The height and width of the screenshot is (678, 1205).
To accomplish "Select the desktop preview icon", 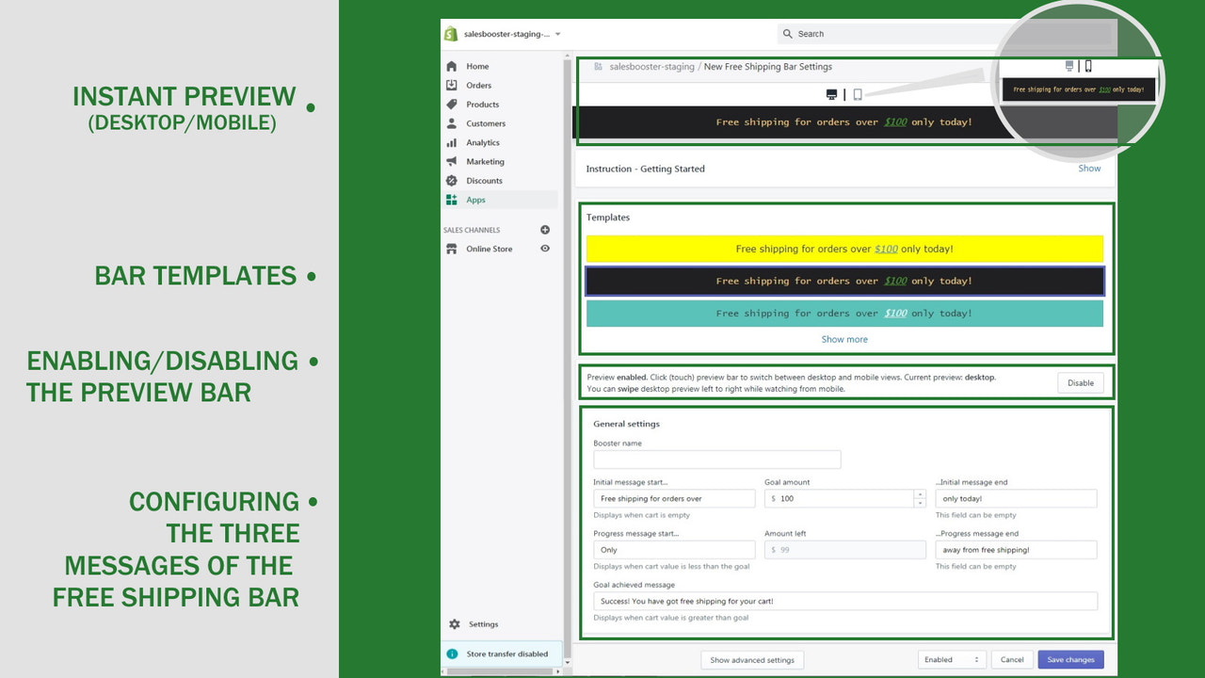I will [x=831, y=94].
